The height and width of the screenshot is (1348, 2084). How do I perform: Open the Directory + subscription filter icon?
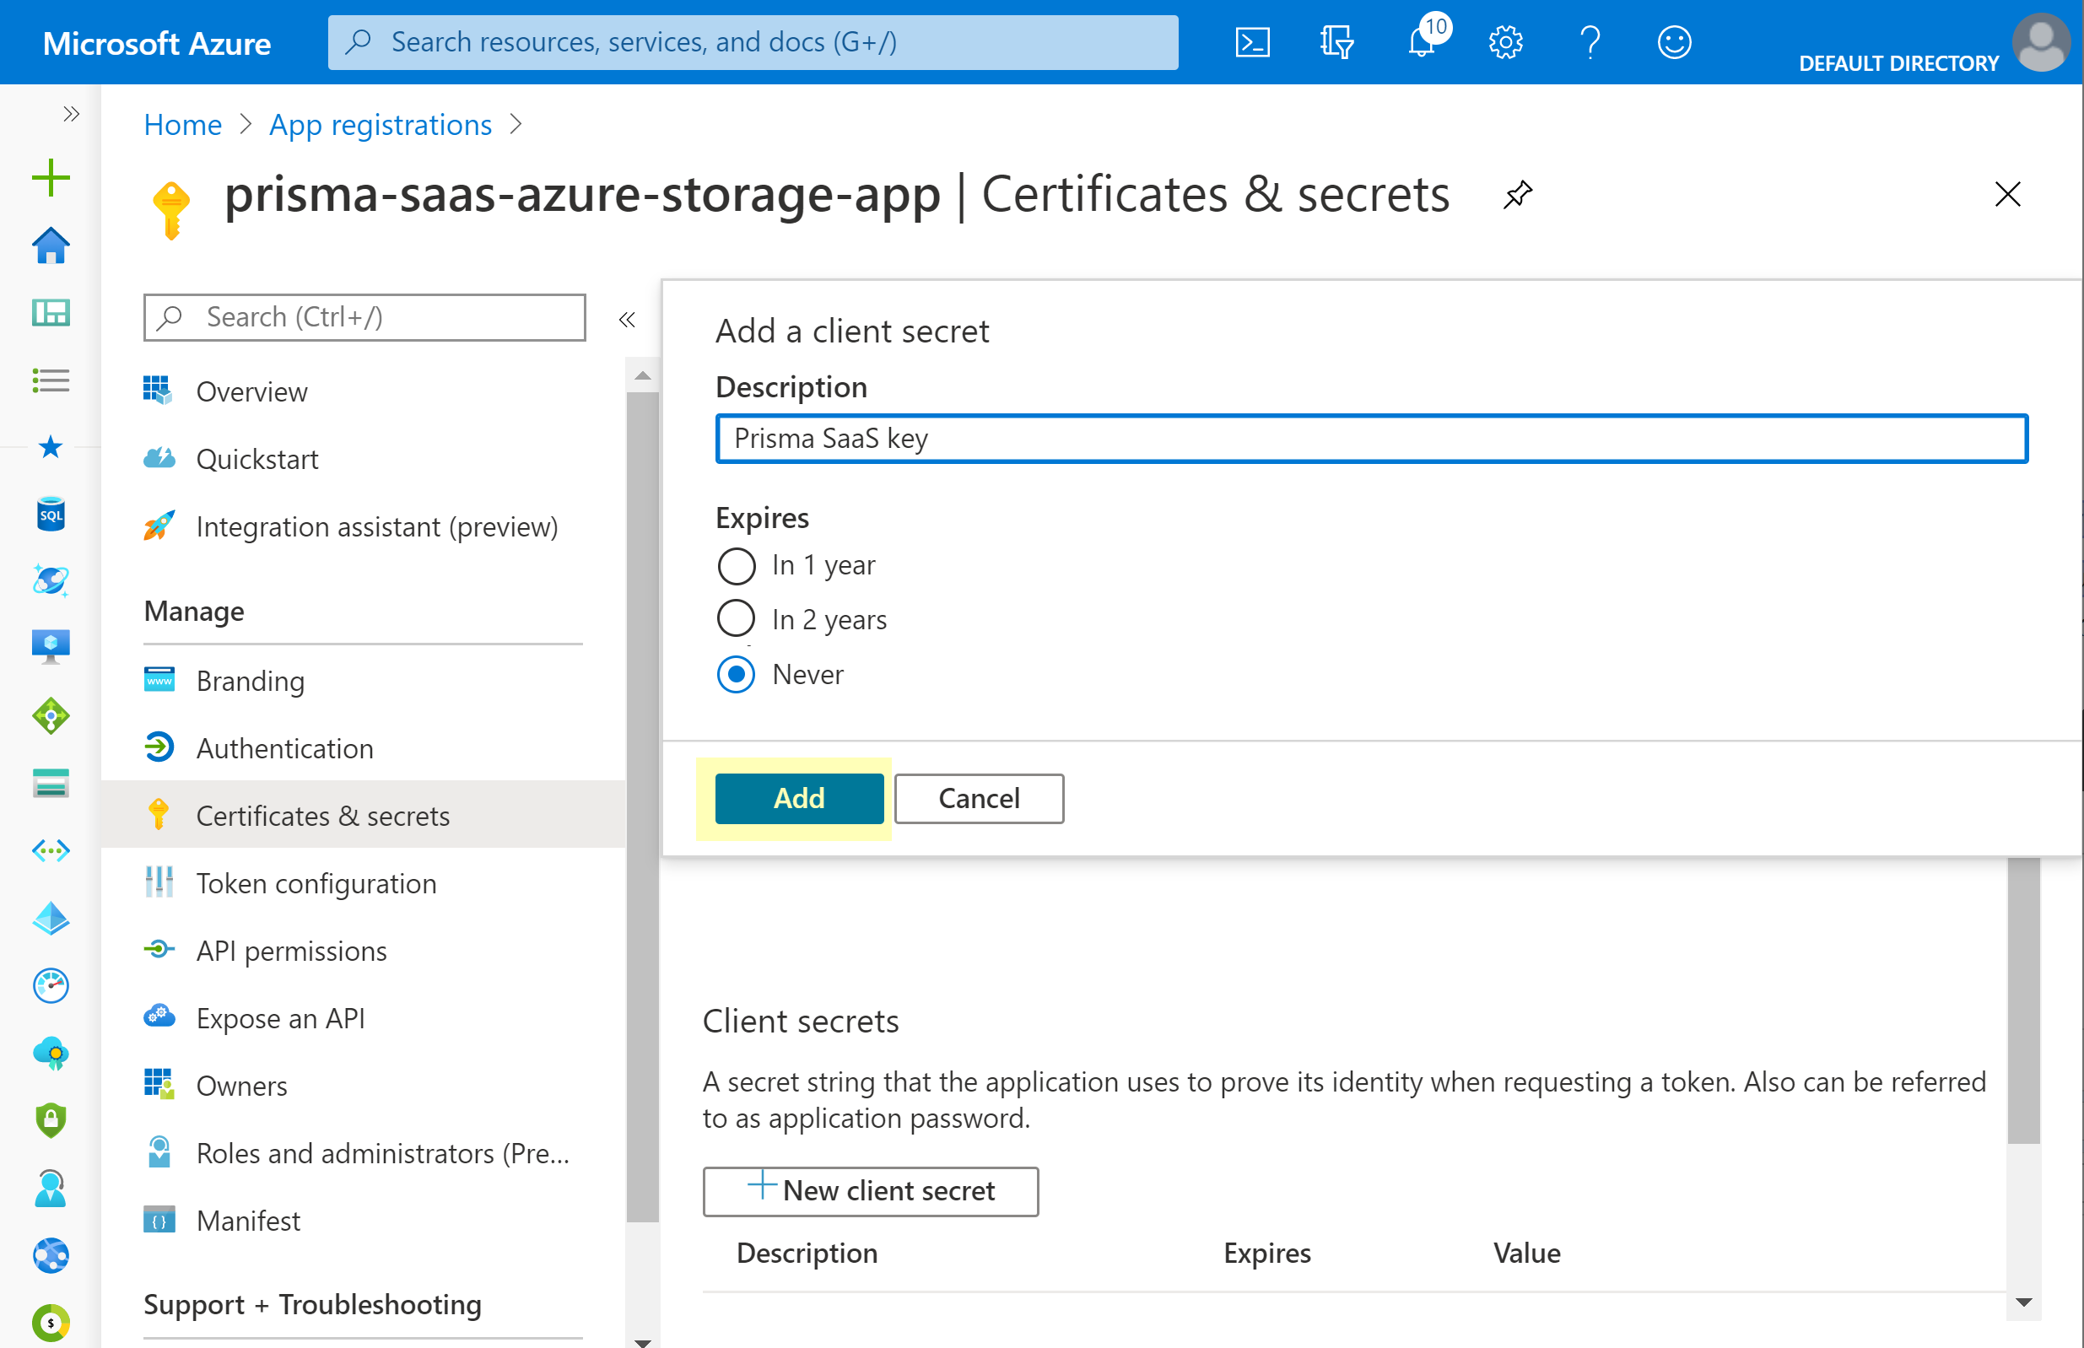pyautogui.click(x=1336, y=42)
